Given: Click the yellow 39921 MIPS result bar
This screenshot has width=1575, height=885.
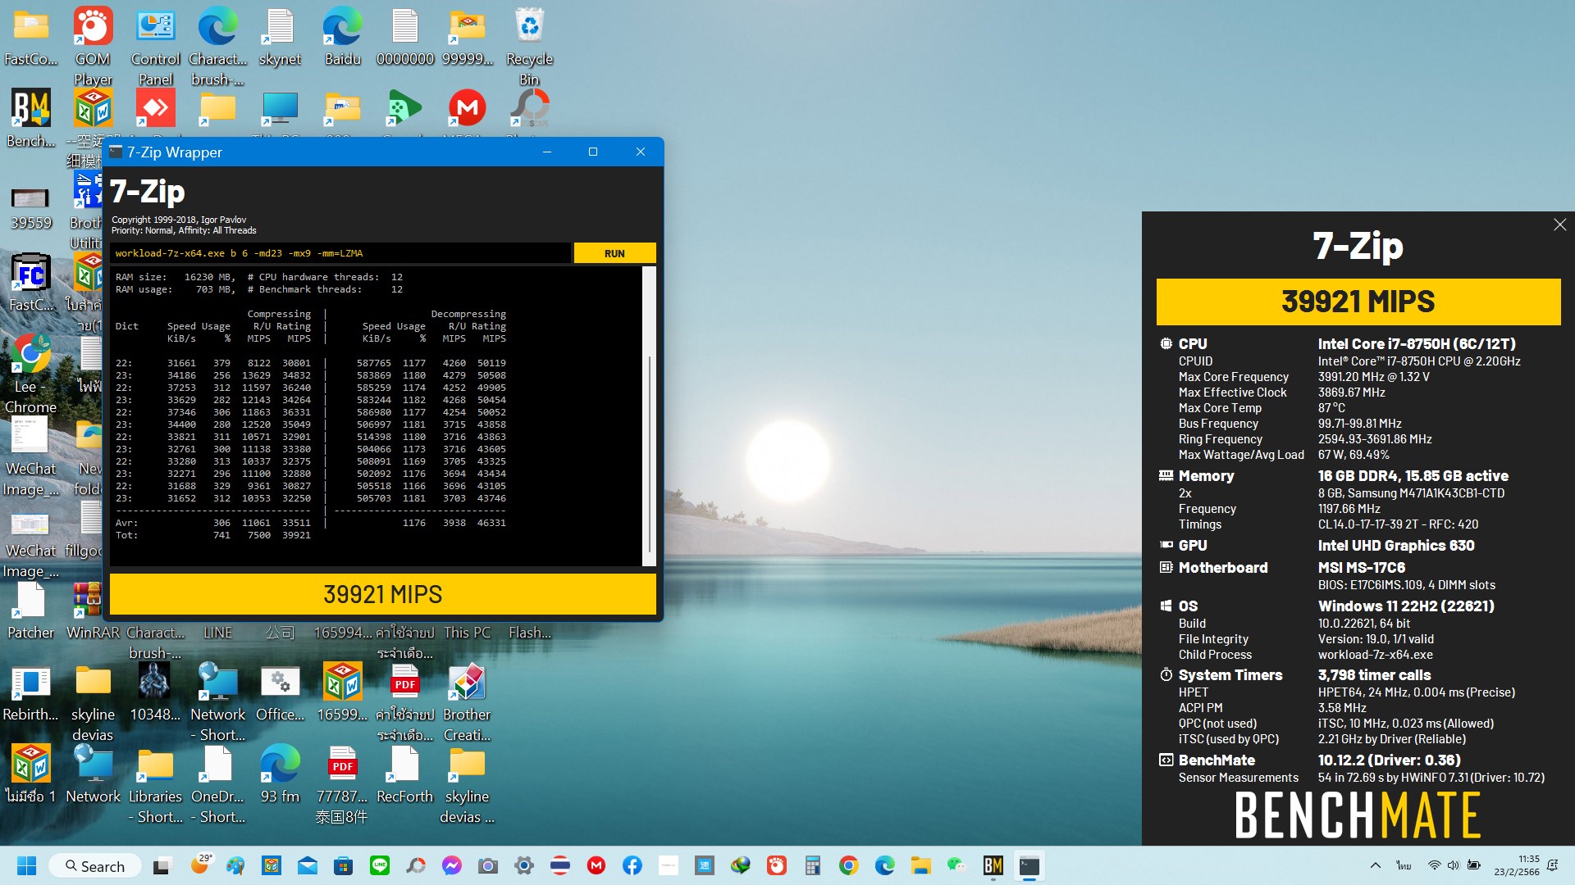Looking at the screenshot, I should coord(382,594).
